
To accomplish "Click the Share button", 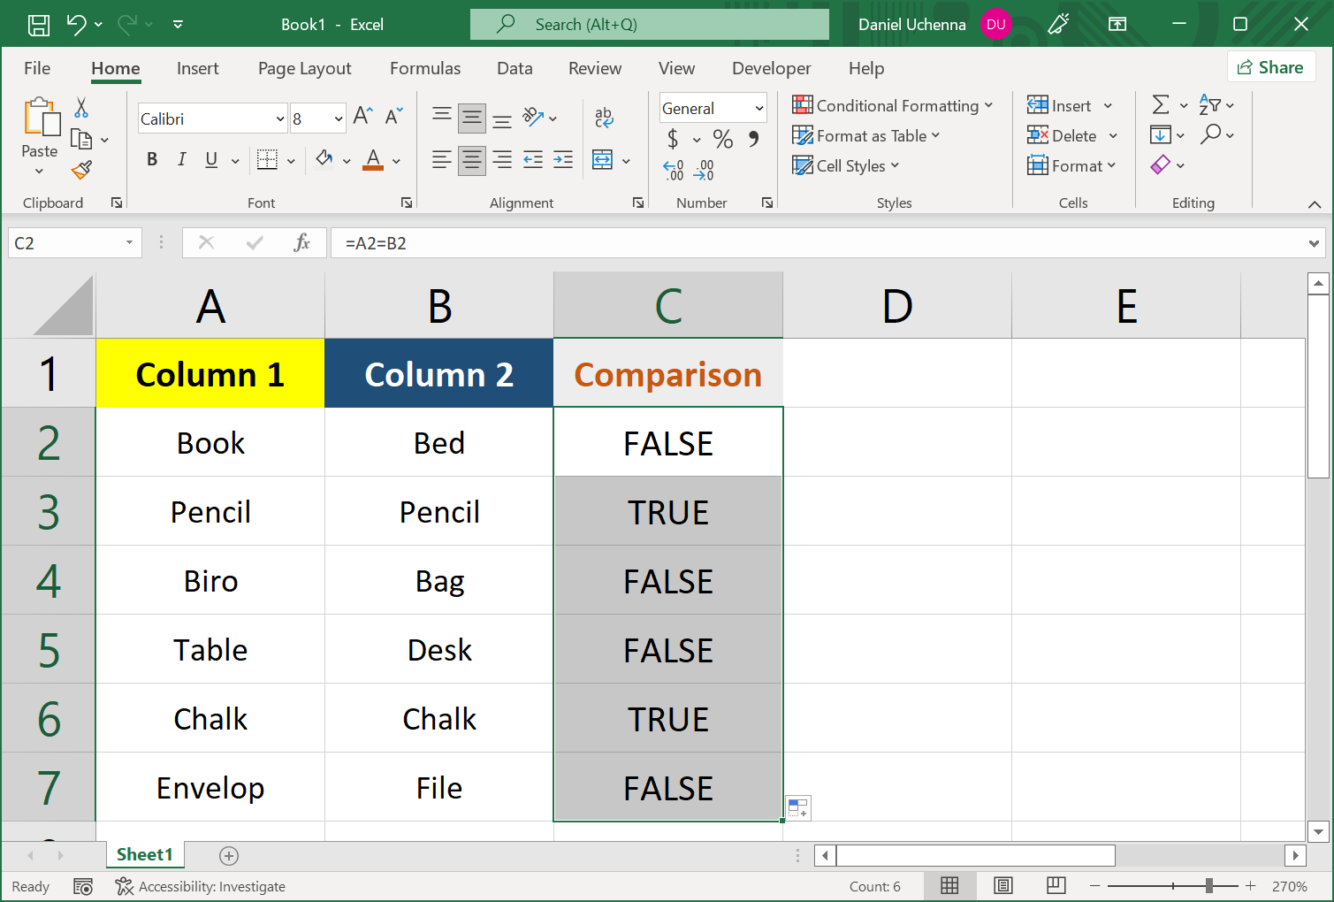I will 1270,66.
